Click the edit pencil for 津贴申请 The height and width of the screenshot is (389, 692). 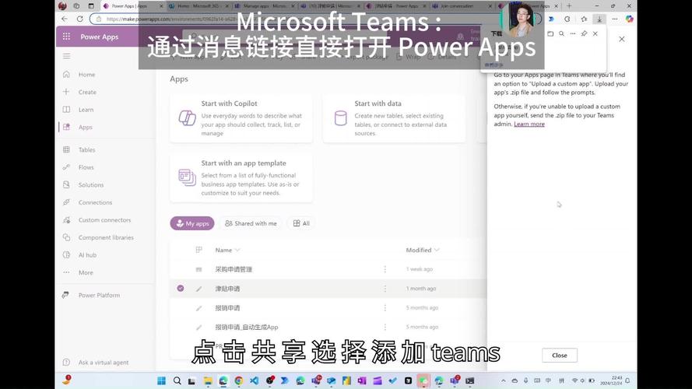click(x=199, y=289)
